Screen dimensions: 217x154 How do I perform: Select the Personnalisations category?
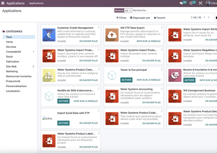[19, 86]
